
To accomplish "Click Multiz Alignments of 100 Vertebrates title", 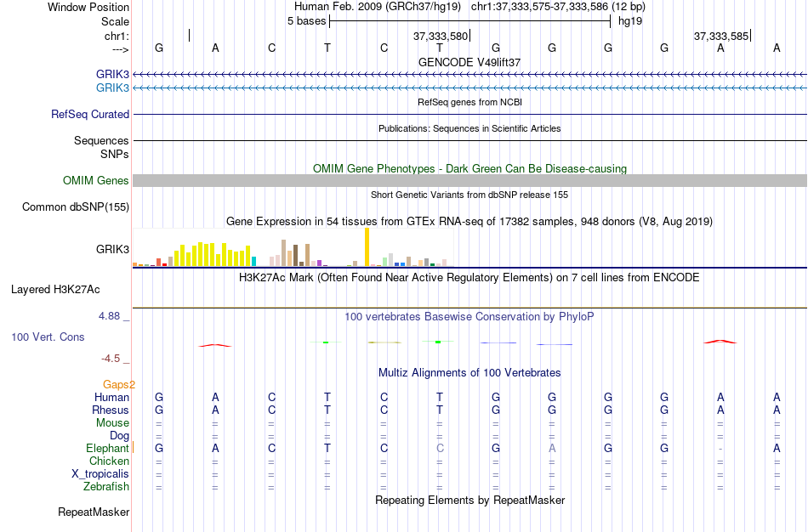I will tap(469, 372).
